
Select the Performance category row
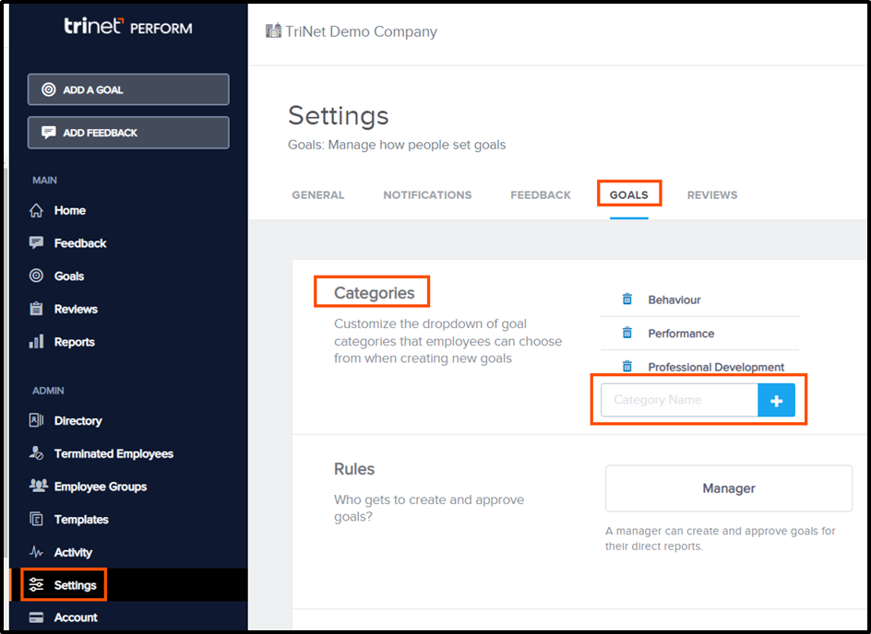click(700, 334)
